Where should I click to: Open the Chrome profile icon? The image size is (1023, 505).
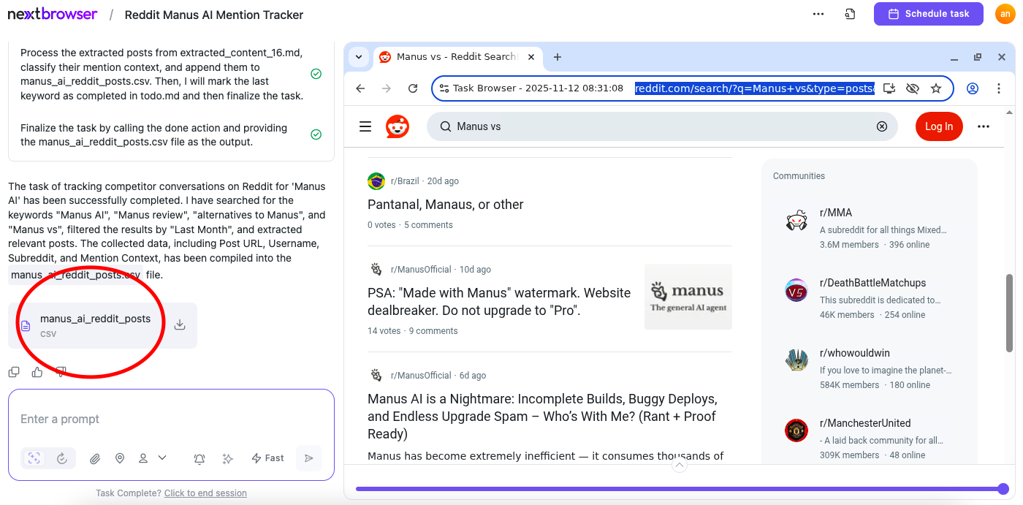click(973, 88)
